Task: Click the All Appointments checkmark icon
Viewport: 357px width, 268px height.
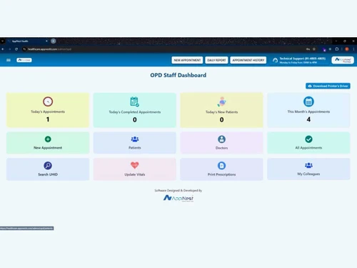Action: [308, 139]
